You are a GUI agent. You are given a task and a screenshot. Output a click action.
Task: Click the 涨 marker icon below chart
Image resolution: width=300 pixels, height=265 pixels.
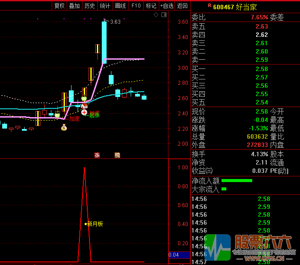97,155
